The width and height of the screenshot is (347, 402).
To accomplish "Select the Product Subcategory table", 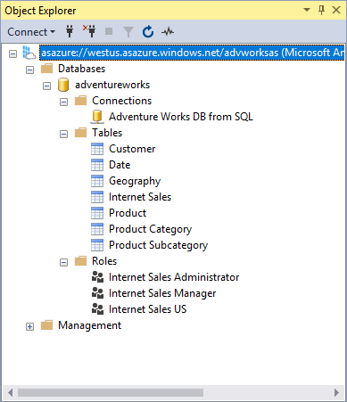I will (x=158, y=245).
